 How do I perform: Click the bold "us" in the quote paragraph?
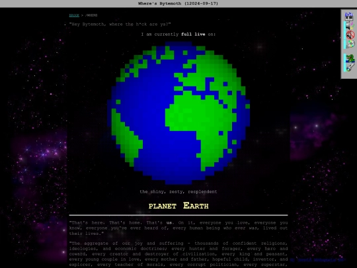[169, 222]
